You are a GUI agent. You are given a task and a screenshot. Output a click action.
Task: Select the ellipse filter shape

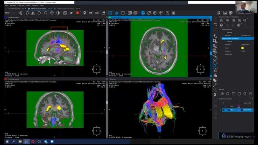[x=239, y=94]
